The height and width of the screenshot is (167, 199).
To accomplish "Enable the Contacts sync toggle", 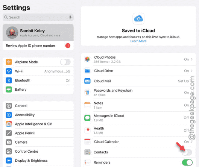I will point(187,152).
